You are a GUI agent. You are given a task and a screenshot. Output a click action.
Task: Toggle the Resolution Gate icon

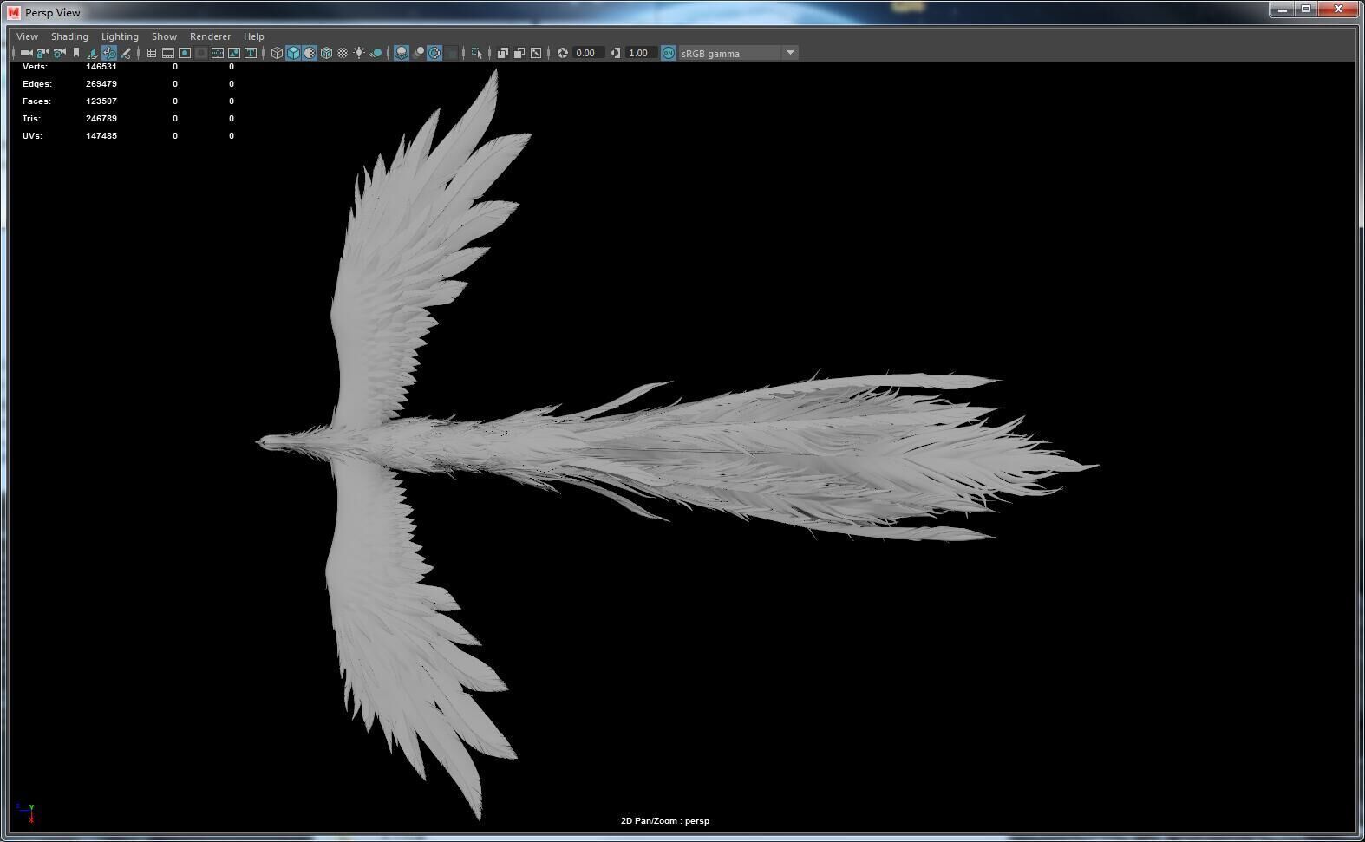pos(185,53)
